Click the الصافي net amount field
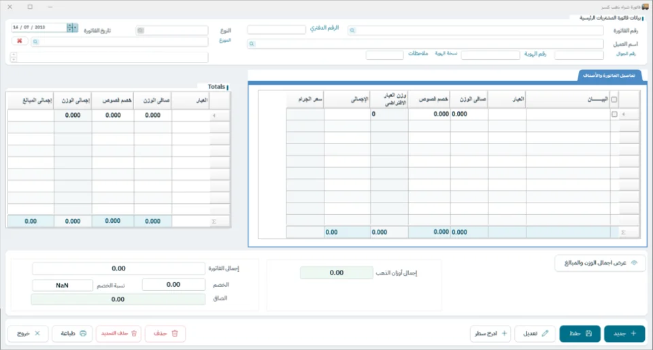This screenshot has width=653, height=350. click(x=118, y=299)
